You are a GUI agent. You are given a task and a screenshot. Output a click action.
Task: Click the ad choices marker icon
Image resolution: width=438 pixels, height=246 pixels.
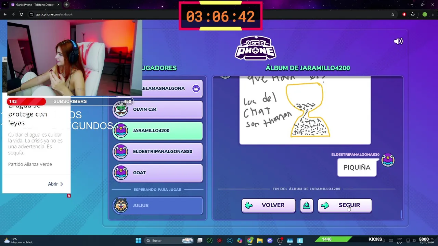[x=69, y=196]
